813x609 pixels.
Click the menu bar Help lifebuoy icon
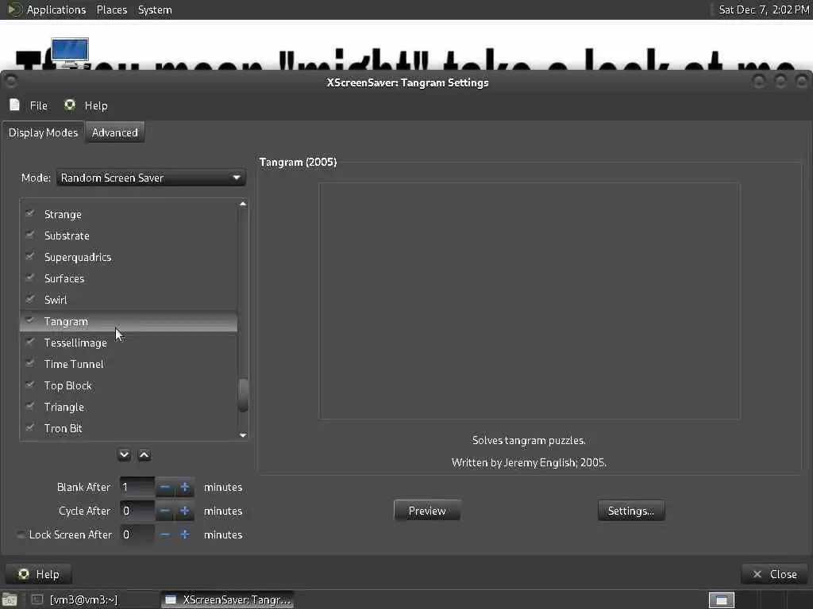click(x=70, y=105)
